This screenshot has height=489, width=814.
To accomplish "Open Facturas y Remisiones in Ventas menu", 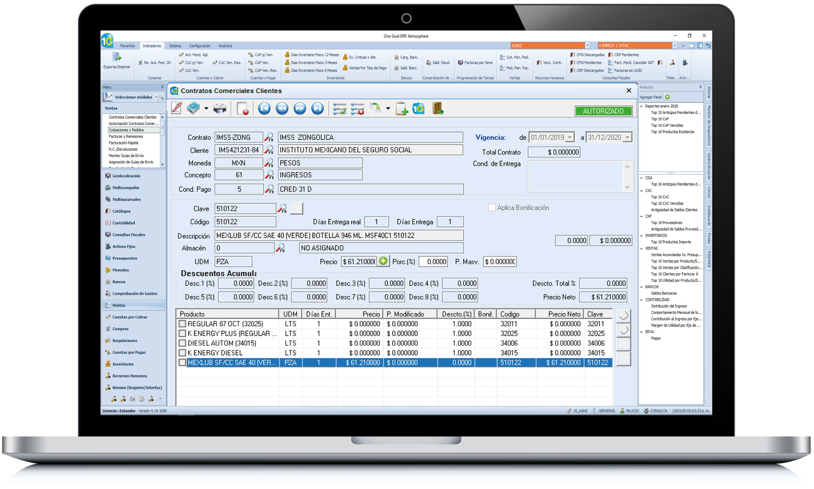I will pos(126,137).
